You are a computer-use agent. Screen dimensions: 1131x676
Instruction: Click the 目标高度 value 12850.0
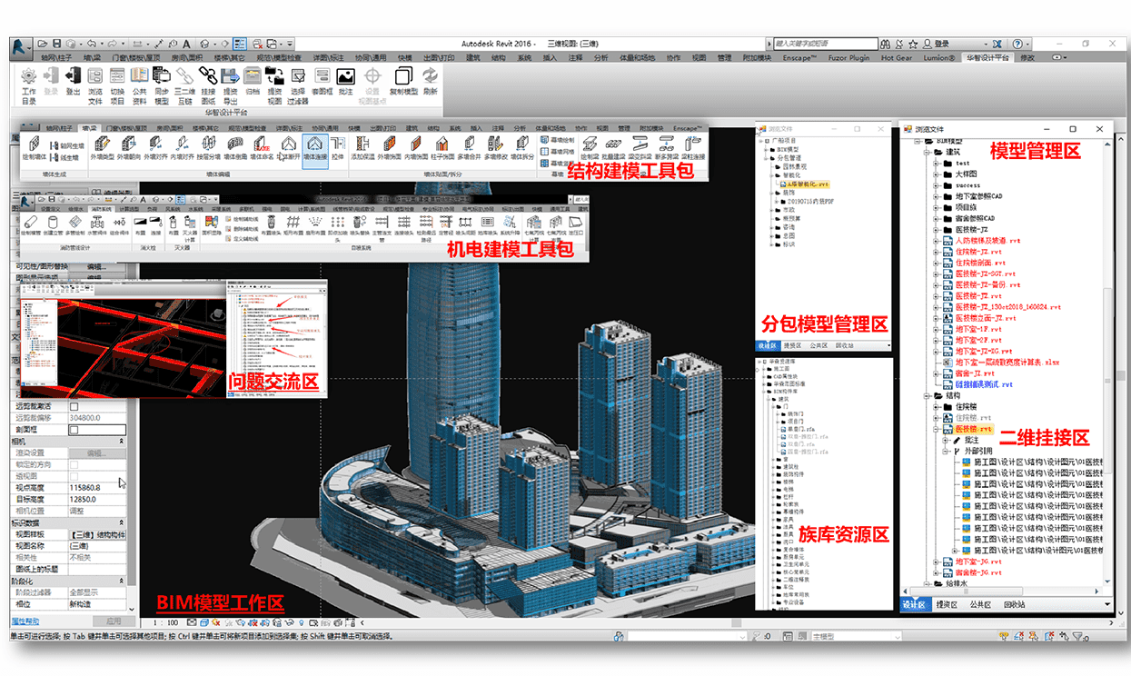(96, 500)
